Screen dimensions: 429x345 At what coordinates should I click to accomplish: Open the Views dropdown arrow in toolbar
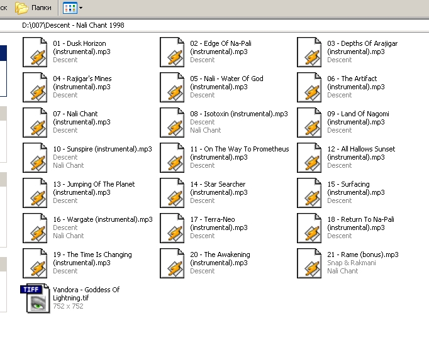(x=81, y=8)
